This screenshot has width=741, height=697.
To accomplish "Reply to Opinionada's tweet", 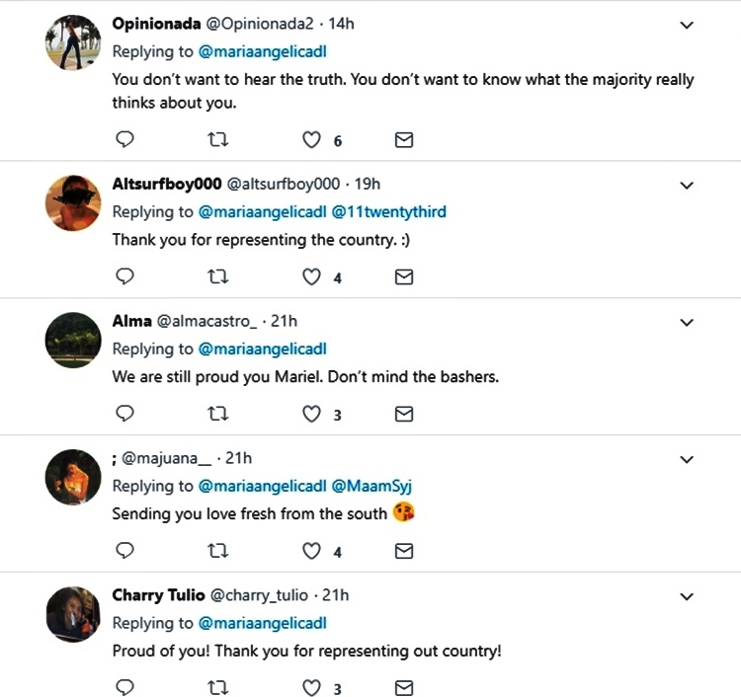I will pos(124,140).
